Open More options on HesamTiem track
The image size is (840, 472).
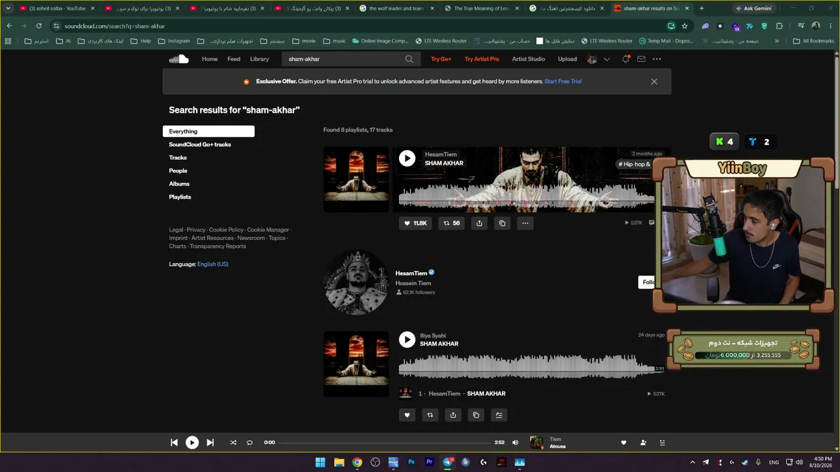coord(525,223)
